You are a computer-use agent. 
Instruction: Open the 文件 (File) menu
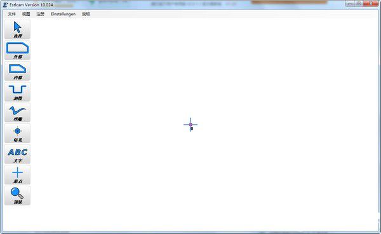(x=11, y=14)
